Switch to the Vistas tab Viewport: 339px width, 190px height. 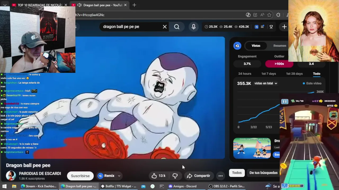[x=256, y=46]
